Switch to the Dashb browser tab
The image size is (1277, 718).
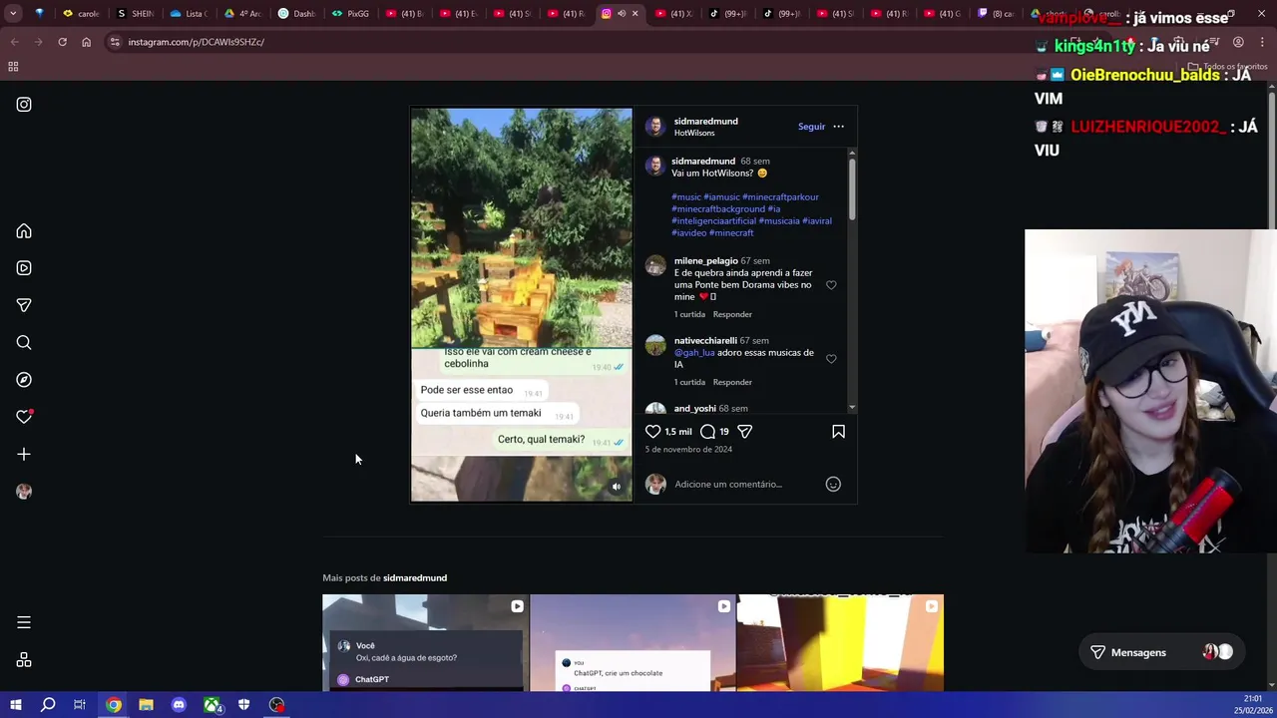pyautogui.click(x=296, y=13)
